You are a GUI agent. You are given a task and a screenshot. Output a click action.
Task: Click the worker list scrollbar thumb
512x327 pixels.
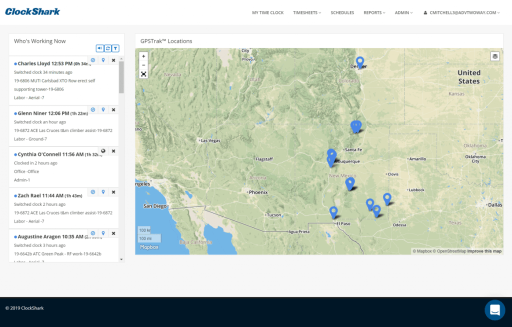point(121,77)
